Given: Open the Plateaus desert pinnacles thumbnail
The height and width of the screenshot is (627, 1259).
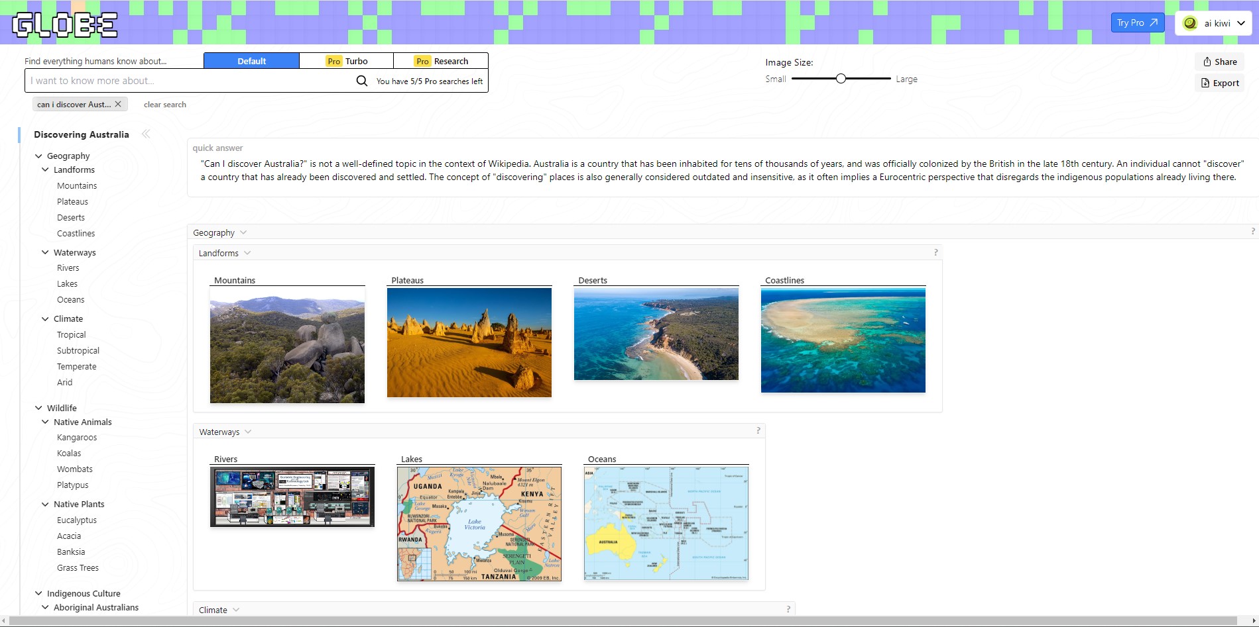Looking at the screenshot, I should tap(469, 342).
